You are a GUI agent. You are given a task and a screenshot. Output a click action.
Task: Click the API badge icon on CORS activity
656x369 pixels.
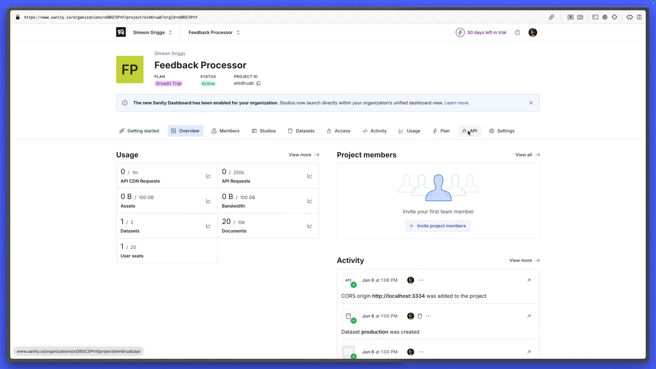[x=348, y=280]
